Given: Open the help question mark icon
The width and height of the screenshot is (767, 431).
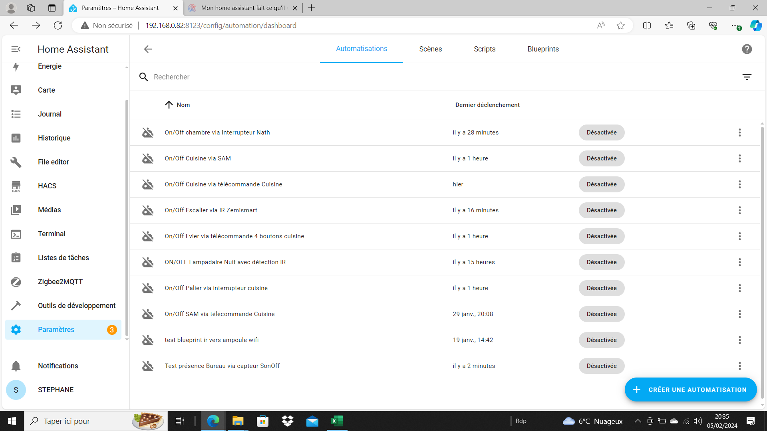Looking at the screenshot, I should pos(747,49).
